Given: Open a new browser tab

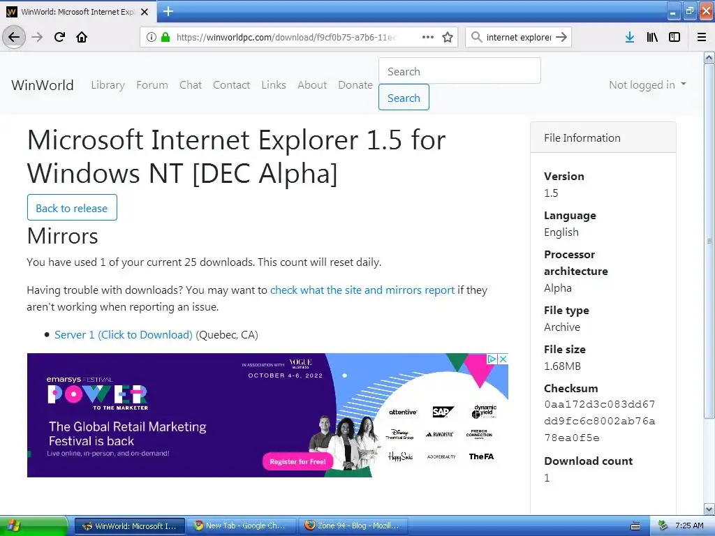Looking at the screenshot, I should (x=168, y=11).
